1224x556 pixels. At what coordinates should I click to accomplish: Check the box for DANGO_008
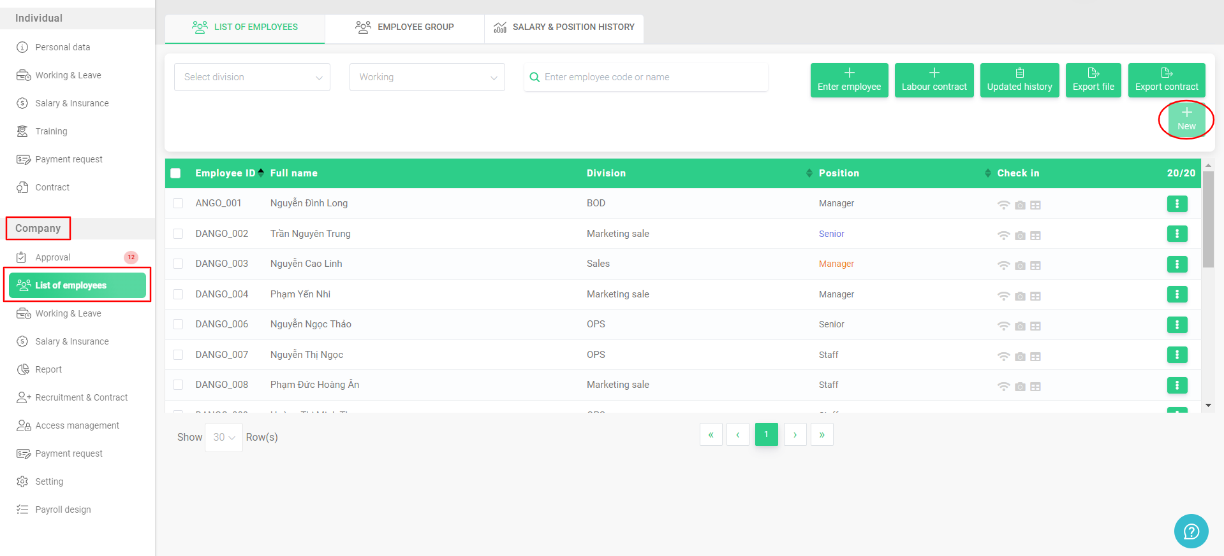click(178, 385)
